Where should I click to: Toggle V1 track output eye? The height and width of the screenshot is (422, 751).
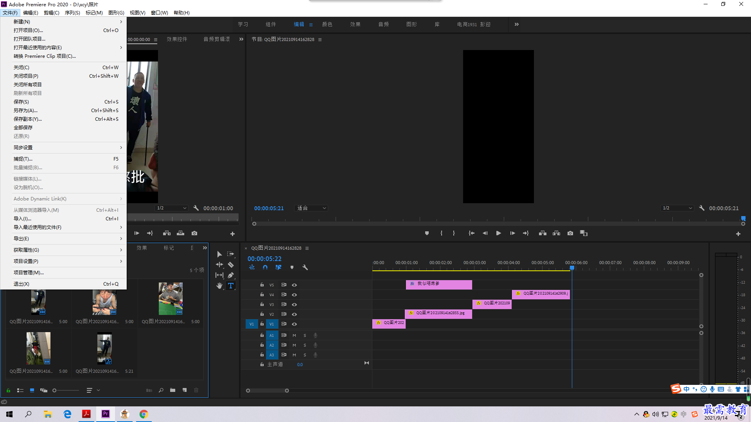click(x=294, y=324)
